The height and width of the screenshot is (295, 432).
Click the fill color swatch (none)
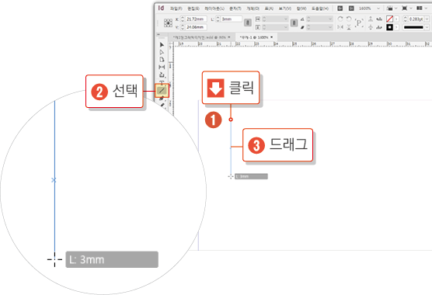coord(389,19)
